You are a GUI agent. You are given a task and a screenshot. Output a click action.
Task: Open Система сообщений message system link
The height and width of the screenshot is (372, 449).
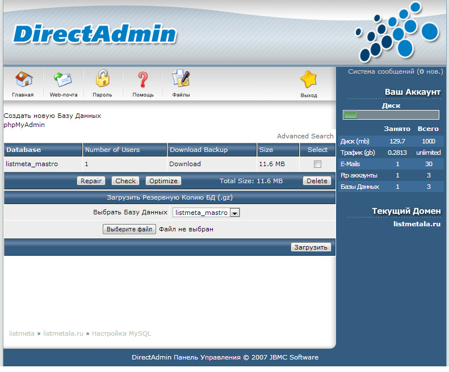pos(396,71)
